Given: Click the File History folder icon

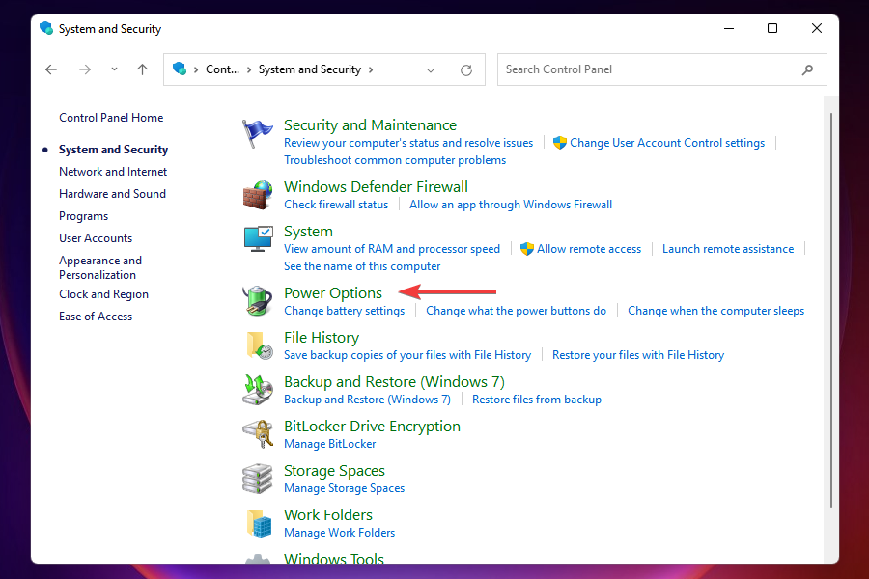Looking at the screenshot, I should [x=259, y=345].
